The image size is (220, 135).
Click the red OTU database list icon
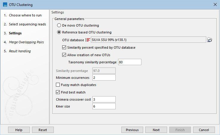click(88, 40)
